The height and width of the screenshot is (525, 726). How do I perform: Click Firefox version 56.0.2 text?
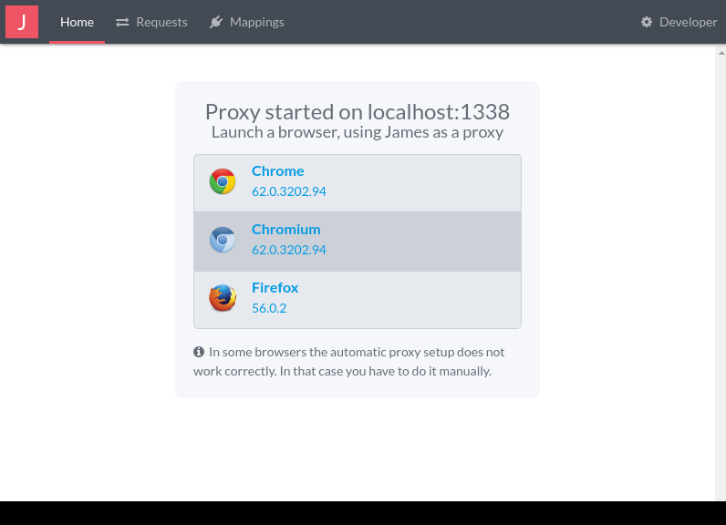pos(269,308)
